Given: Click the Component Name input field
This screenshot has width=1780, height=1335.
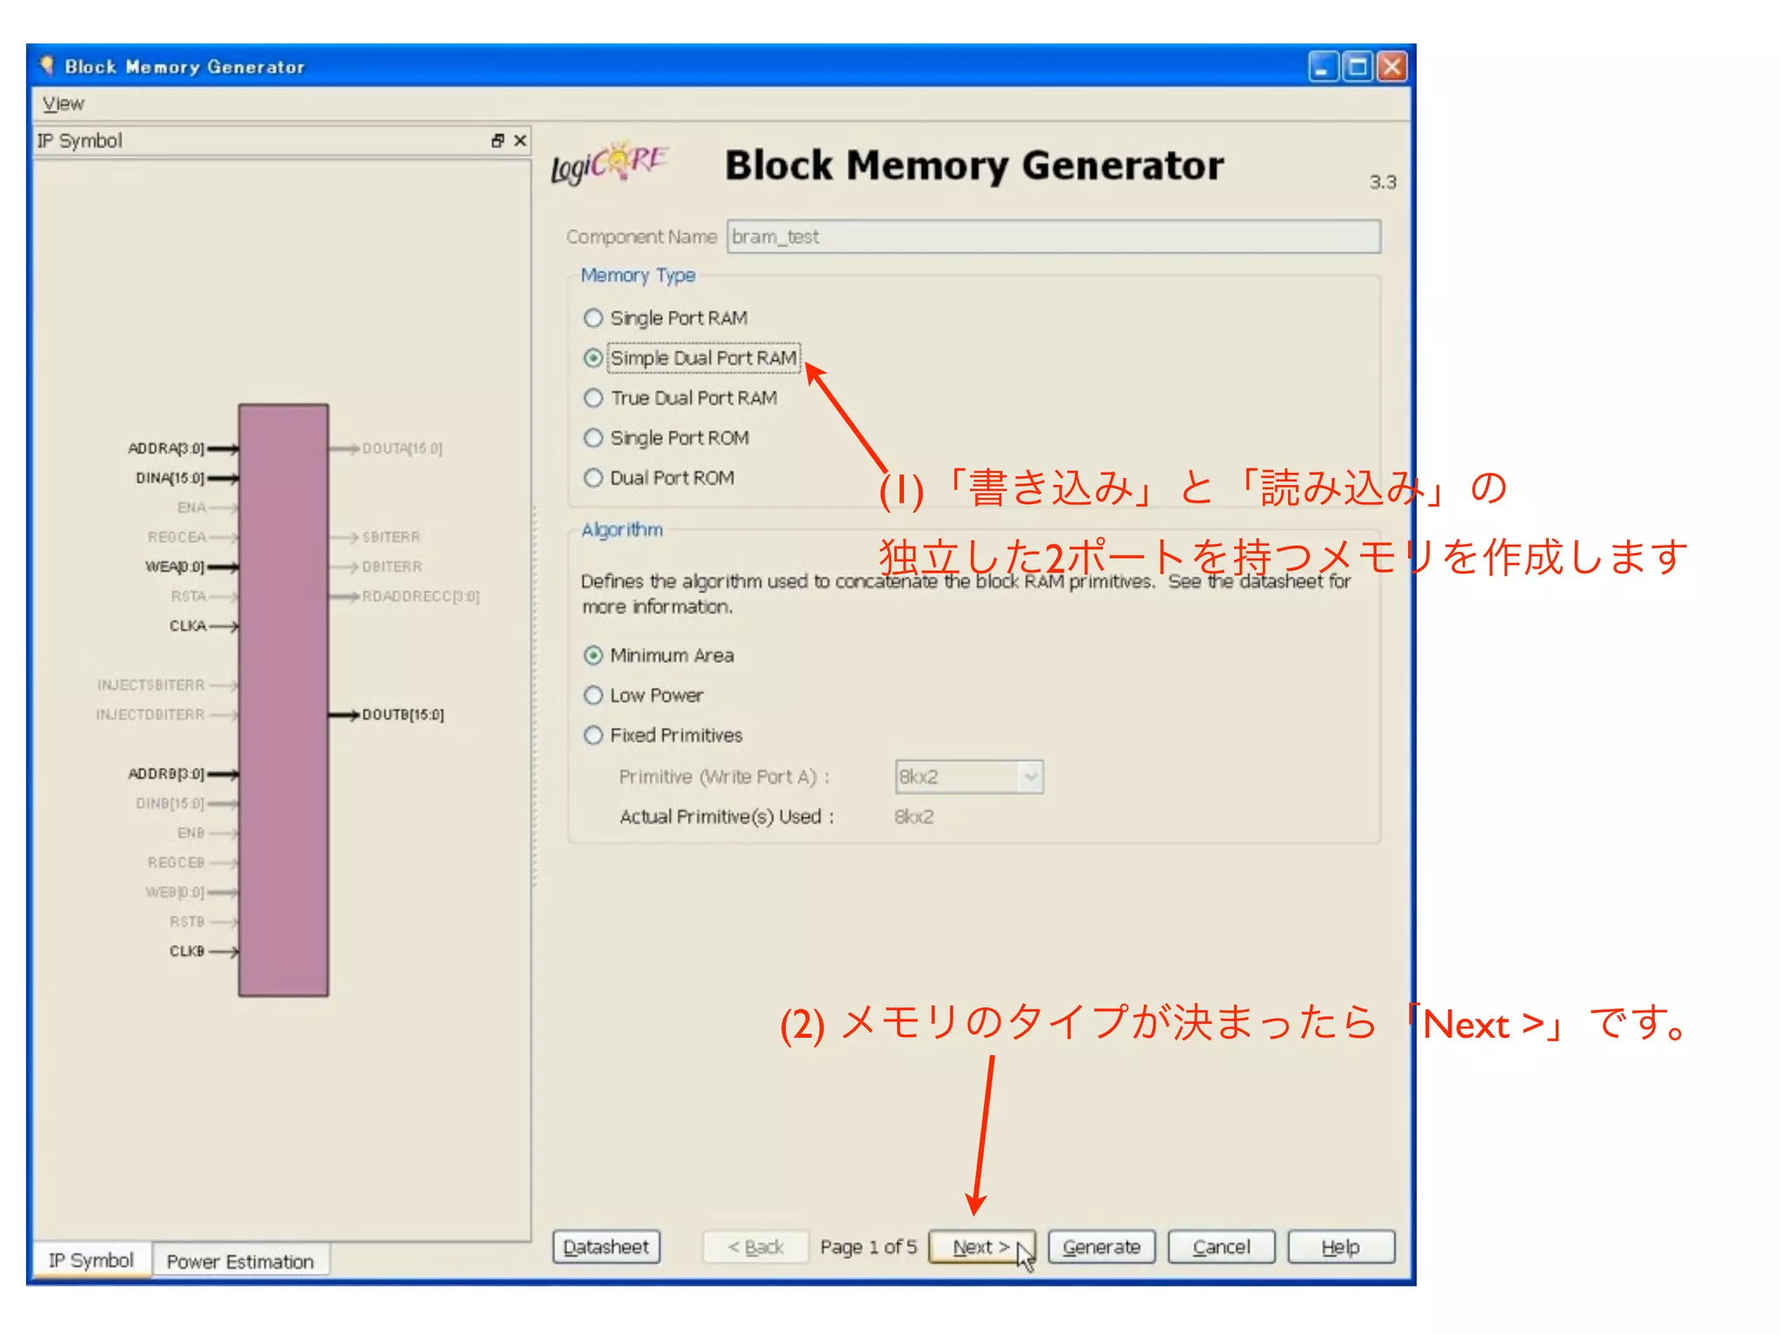Looking at the screenshot, I should (x=1053, y=236).
